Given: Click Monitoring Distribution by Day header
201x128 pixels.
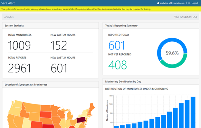Looking at the screenshot, I should pos(151,81).
